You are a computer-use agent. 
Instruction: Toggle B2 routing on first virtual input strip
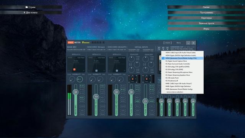tap(137, 101)
